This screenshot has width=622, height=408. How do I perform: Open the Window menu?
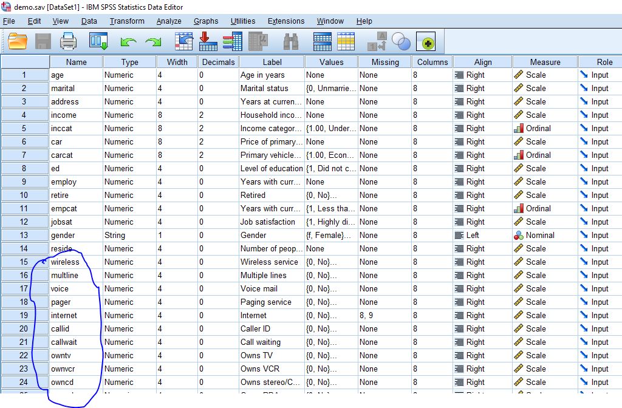tap(330, 21)
